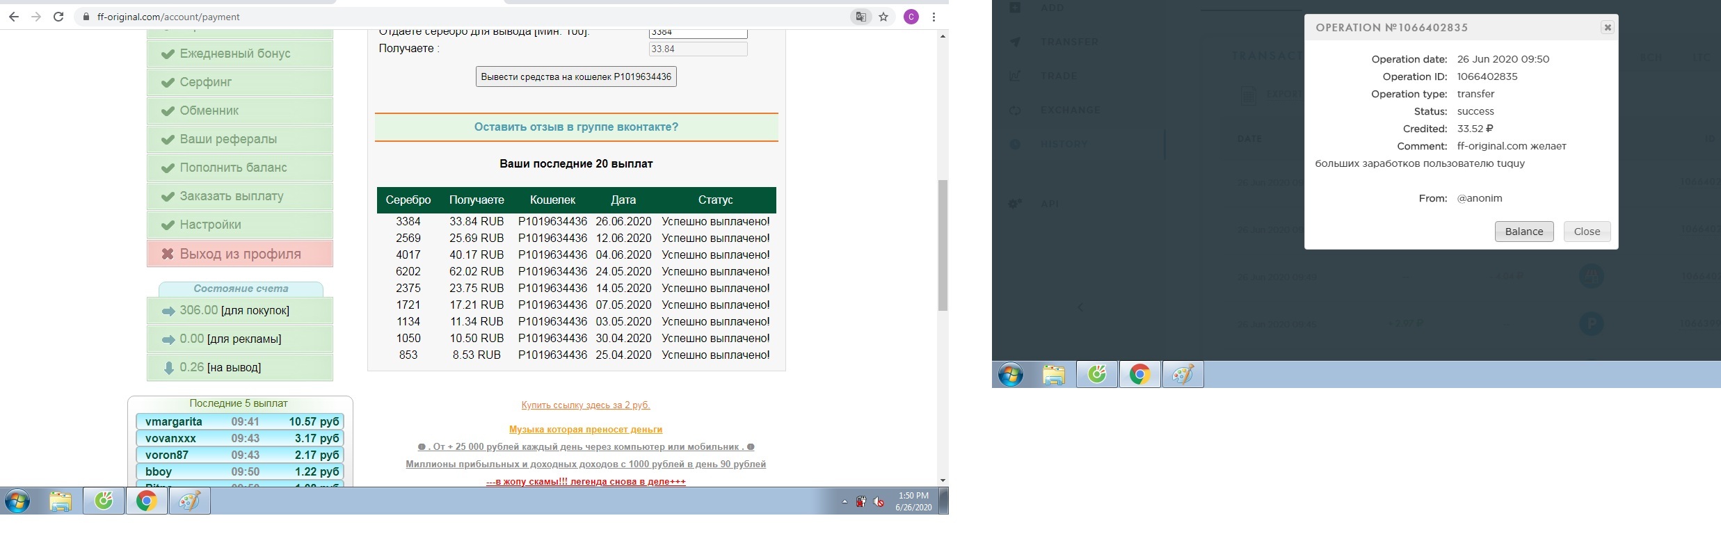Click 62.02 RUB payout amount cell
This screenshot has height=534, width=1721.
[x=477, y=271]
